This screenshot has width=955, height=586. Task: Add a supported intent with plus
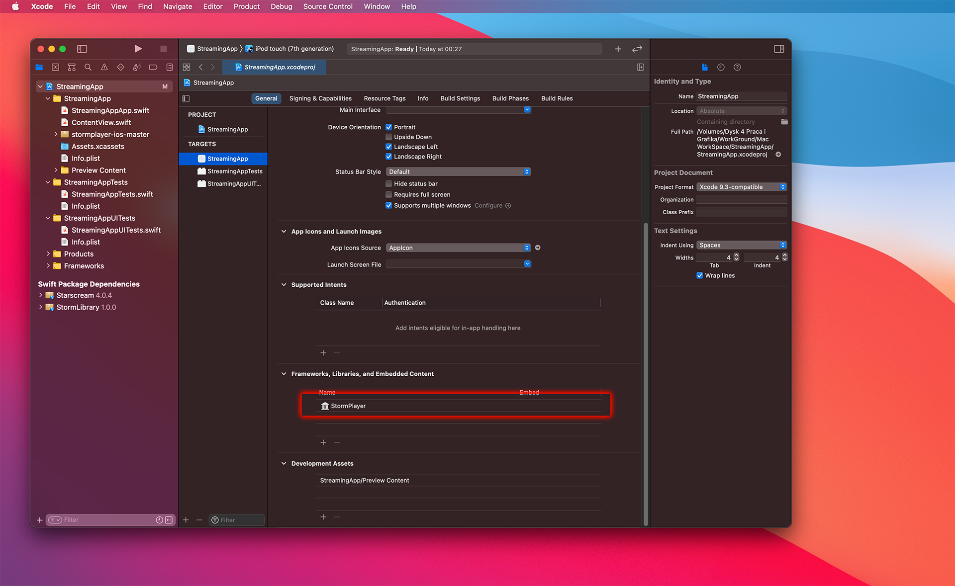coord(323,353)
